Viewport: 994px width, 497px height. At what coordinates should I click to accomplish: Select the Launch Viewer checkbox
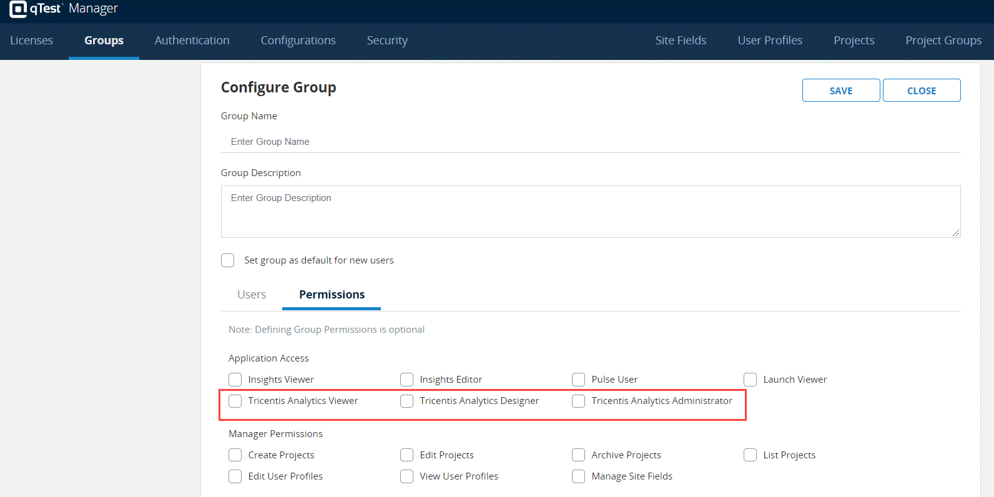click(x=750, y=380)
